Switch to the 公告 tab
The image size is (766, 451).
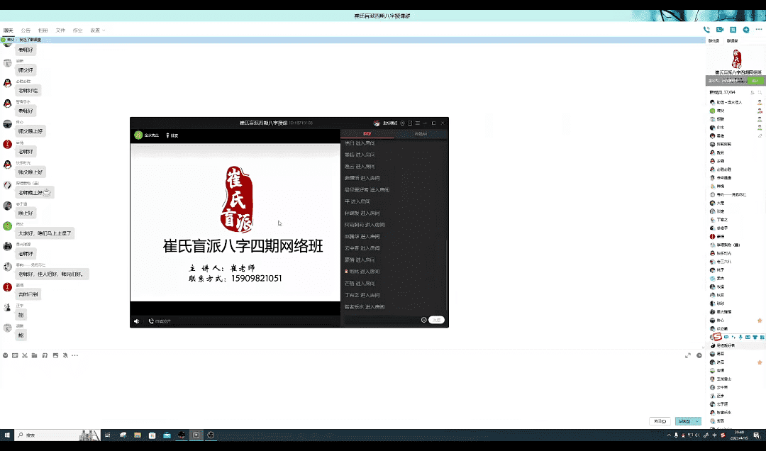pyautogui.click(x=26, y=30)
